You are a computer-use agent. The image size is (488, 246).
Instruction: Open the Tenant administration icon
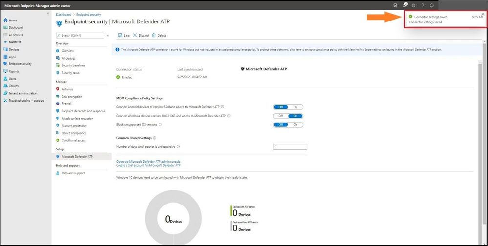click(5, 93)
